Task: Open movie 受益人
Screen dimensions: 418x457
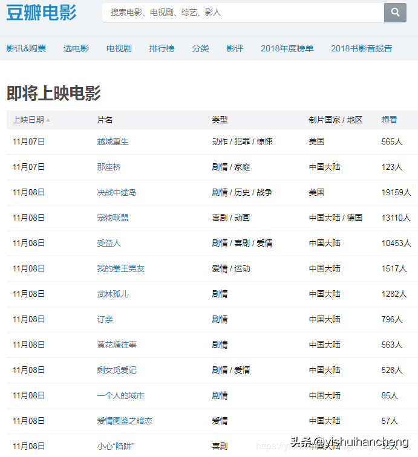Action: [109, 243]
